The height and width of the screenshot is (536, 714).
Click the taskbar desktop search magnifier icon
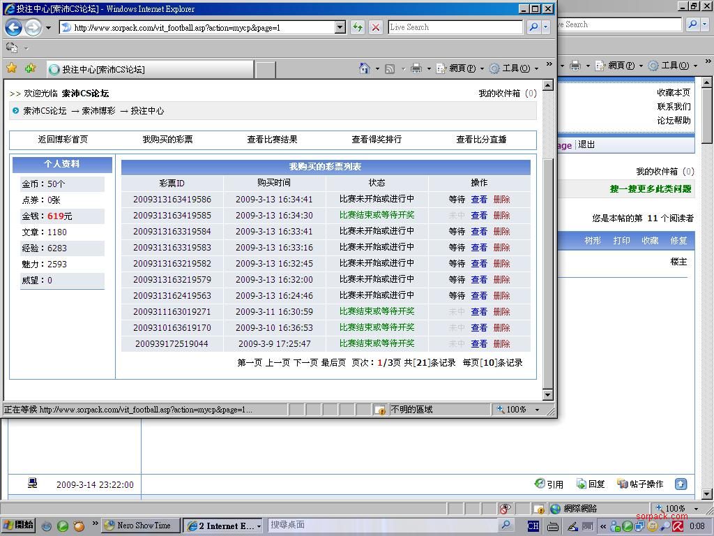pyautogui.click(x=506, y=525)
